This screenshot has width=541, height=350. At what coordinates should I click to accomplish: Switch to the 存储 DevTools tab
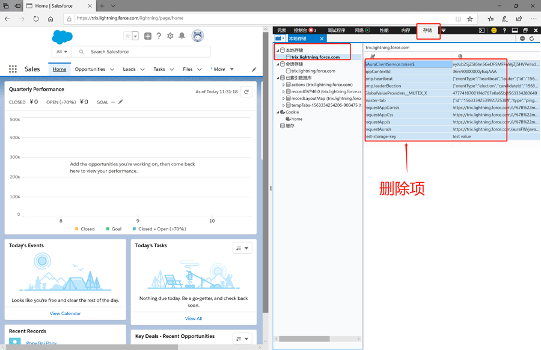pos(427,31)
